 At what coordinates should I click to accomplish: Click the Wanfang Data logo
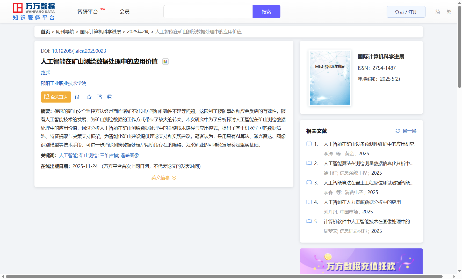coord(34,12)
